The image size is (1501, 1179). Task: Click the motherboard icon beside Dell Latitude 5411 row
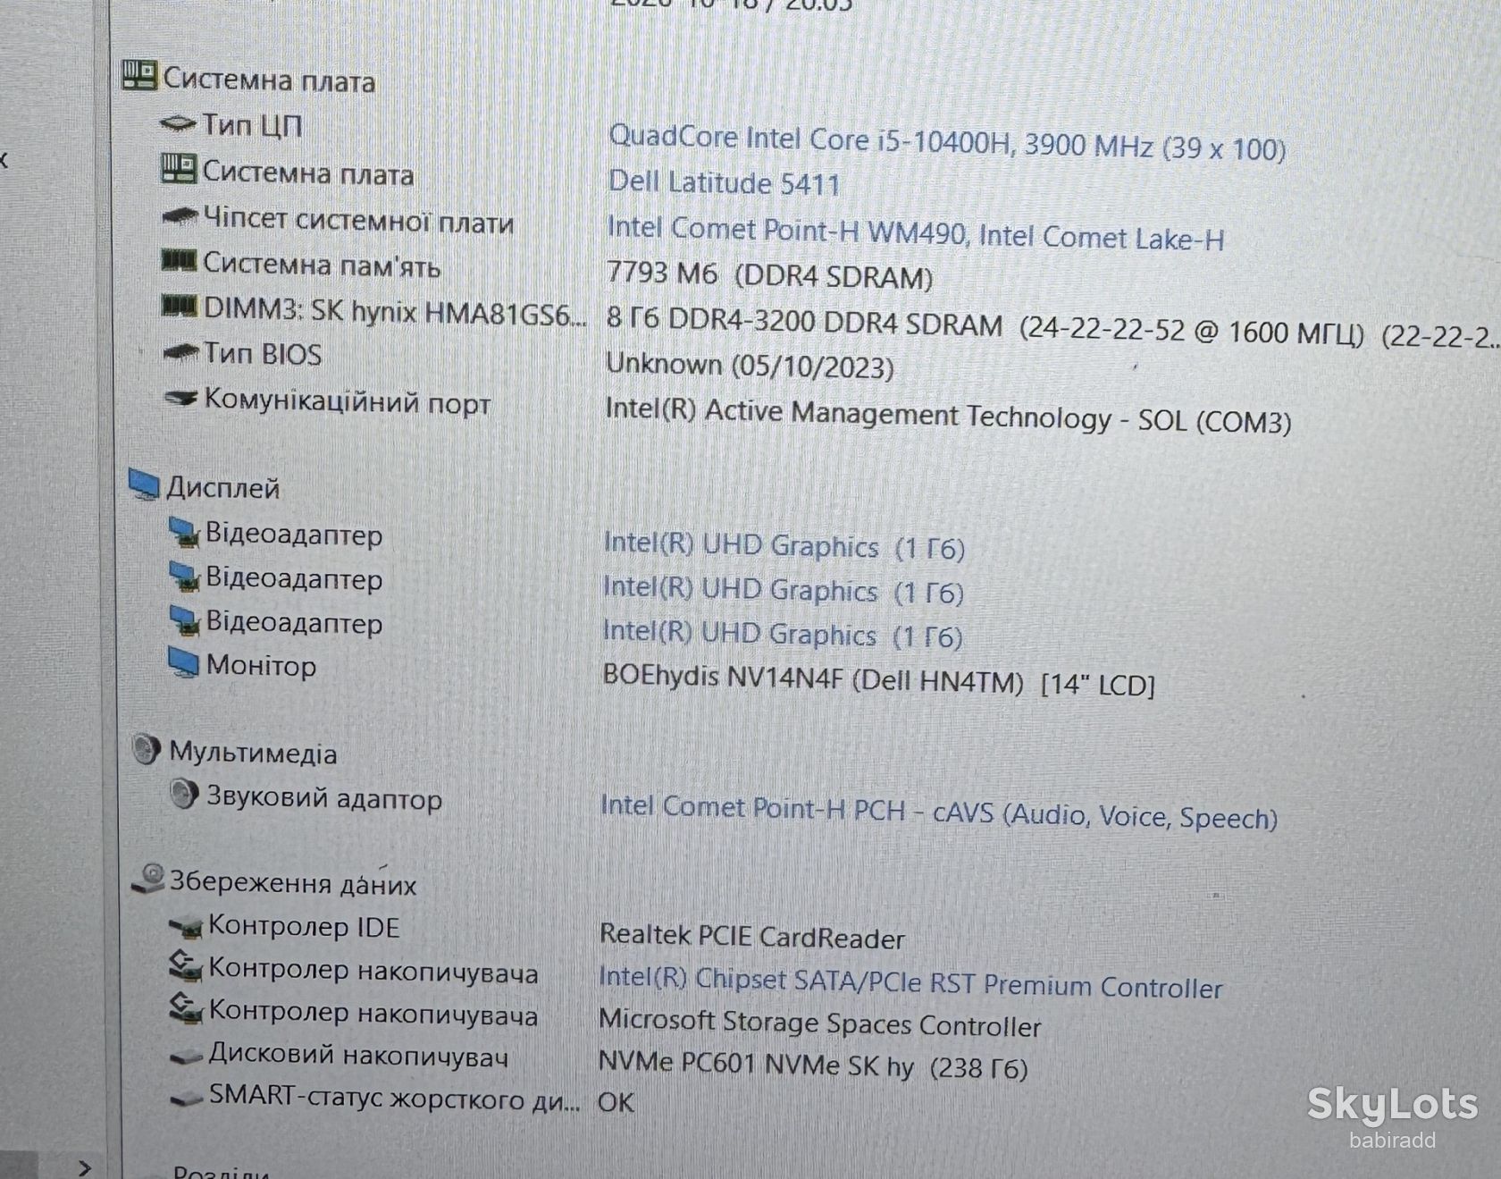179,168
